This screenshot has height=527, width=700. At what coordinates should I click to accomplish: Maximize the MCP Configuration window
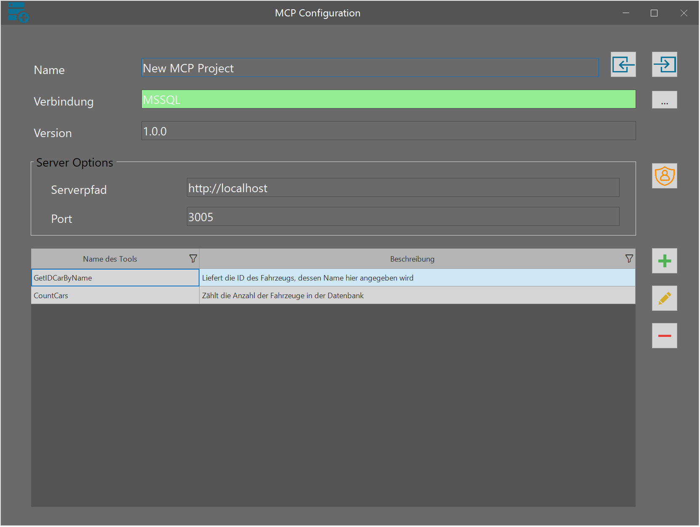click(654, 13)
